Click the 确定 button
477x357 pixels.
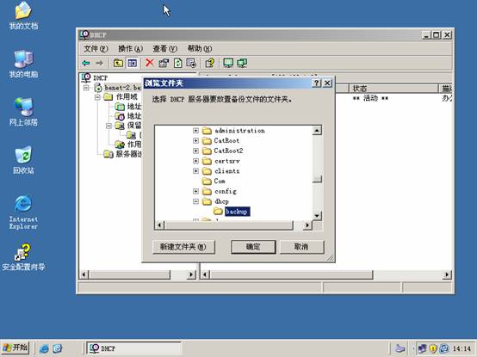point(253,247)
